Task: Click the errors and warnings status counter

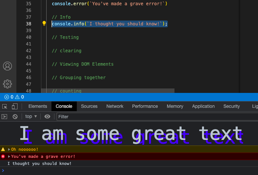Action: click(x=14, y=97)
